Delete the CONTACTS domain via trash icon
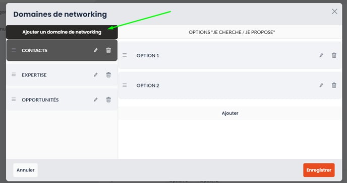This screenshot has width=347, height=183. click(x=108, y=50)
